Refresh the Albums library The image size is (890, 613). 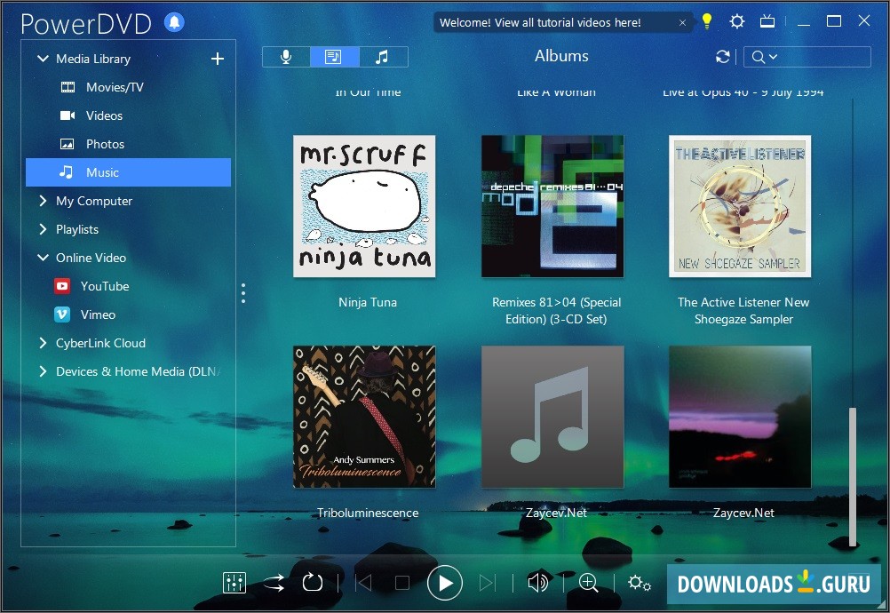pyautogui.click(x=722, y=56)
